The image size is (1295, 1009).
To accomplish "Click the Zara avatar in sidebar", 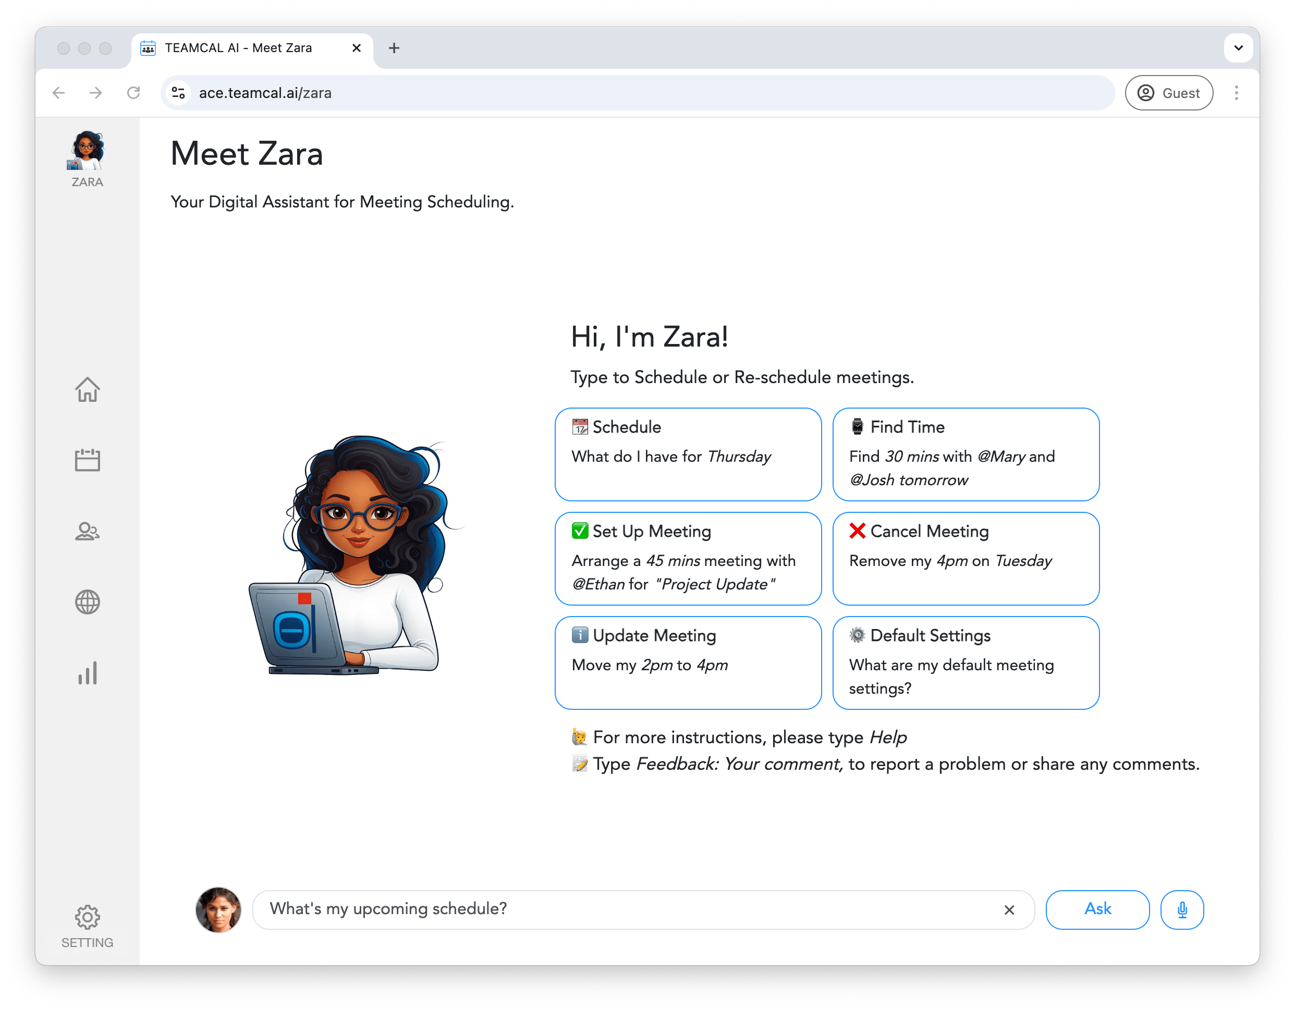I will (87, 150).
